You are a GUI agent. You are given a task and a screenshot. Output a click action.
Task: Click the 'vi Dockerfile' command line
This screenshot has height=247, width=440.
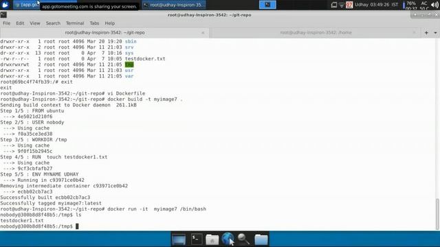(73, 93)
